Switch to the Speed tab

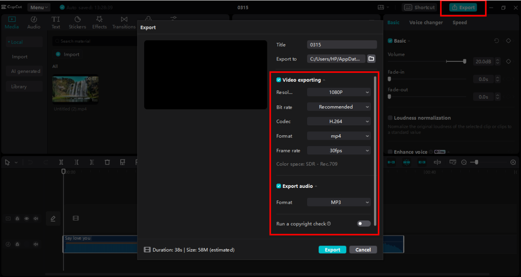[x=460, y=23]
